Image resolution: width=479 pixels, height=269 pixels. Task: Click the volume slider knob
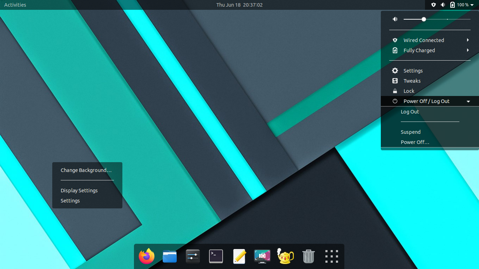coord(424,19)
